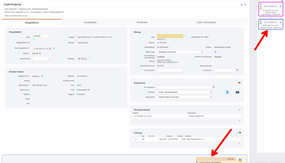Image resolution: width=285 pixels, height=163 pixels.
Task: Select workflow card Lagereingang - Geprüft OK
Action: pyautogui.click(x=271, y=9)
